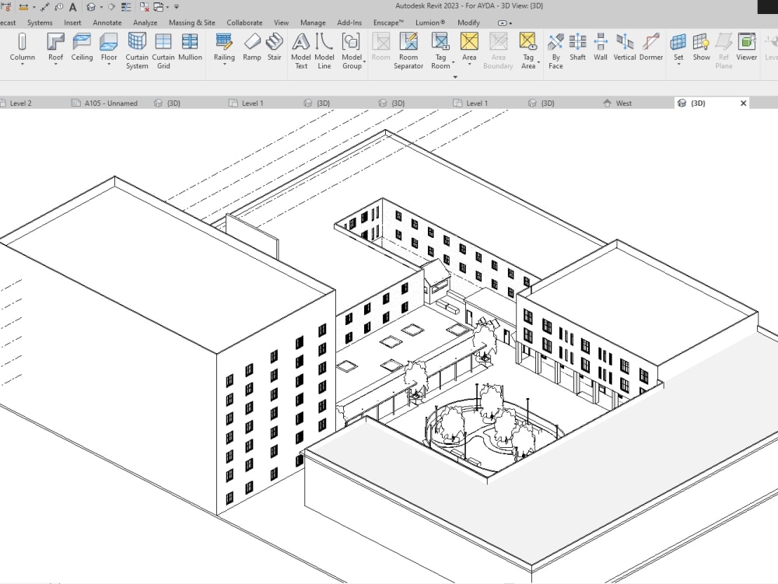Switch to the West view tab

[624, 102]
